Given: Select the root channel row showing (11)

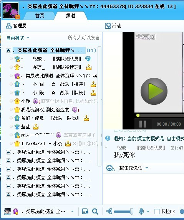Looking at the screenshot, I should click(51, 50).
